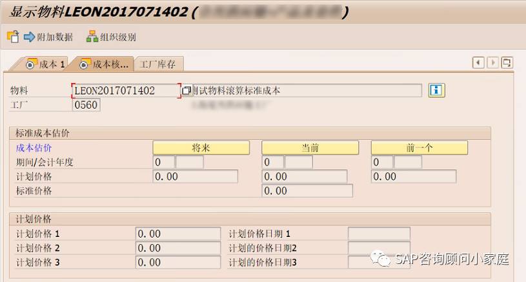This screenshot has height=282, width=526.
Task: Open the tab list icon
Action: 507,62
